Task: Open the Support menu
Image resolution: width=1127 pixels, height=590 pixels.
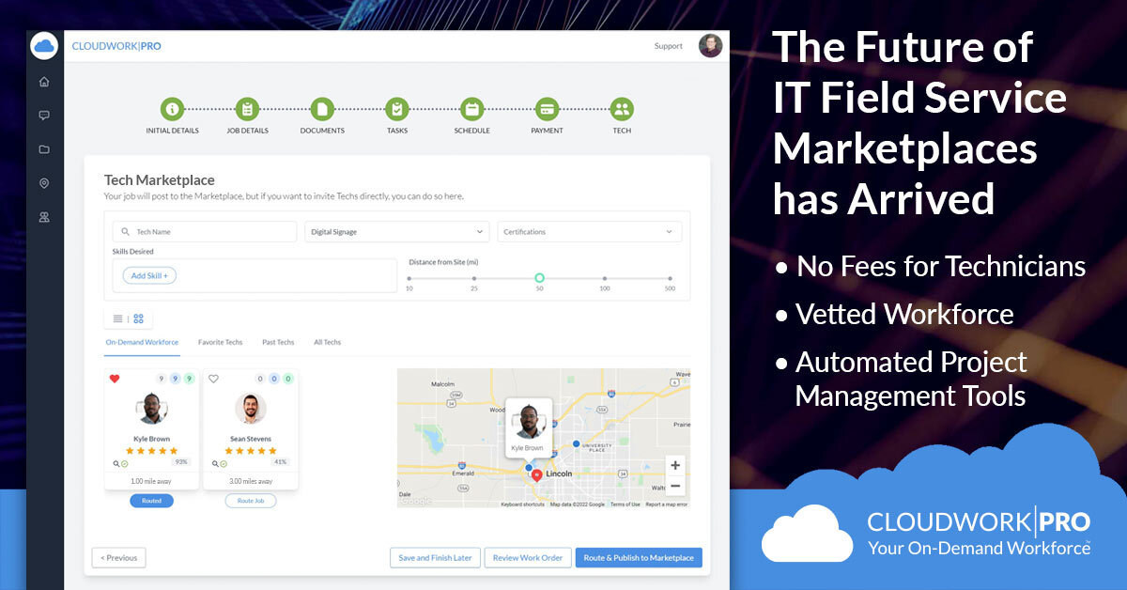Action: point(668,45)
